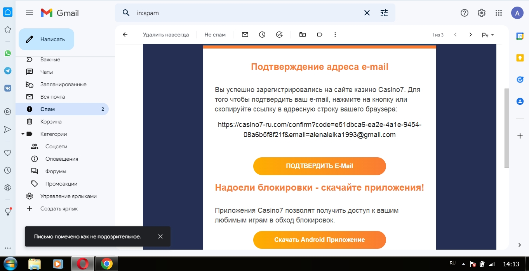The height and width of the screenshot is (271, 529).
Task: Show side panel with bottom-right chevron
Action: tap(520, 245)
